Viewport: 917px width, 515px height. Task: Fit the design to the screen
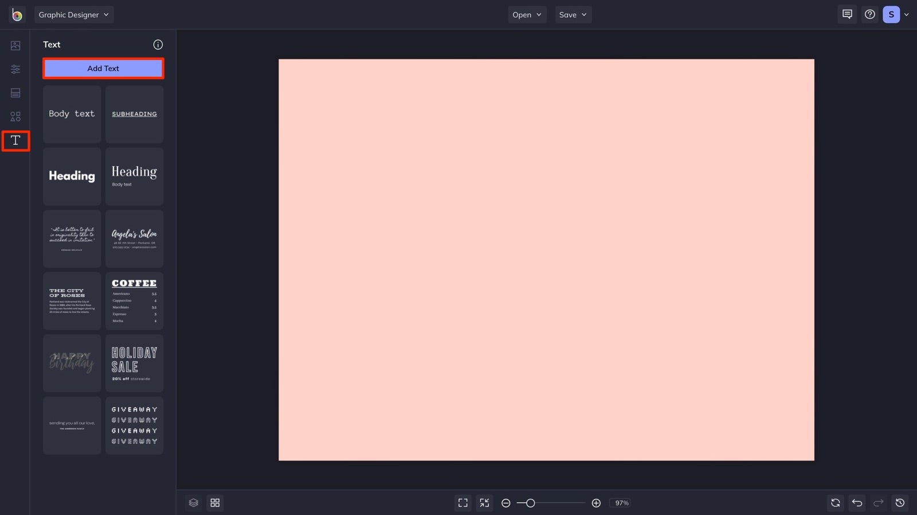pyautogui.click(x=463, y=502)
